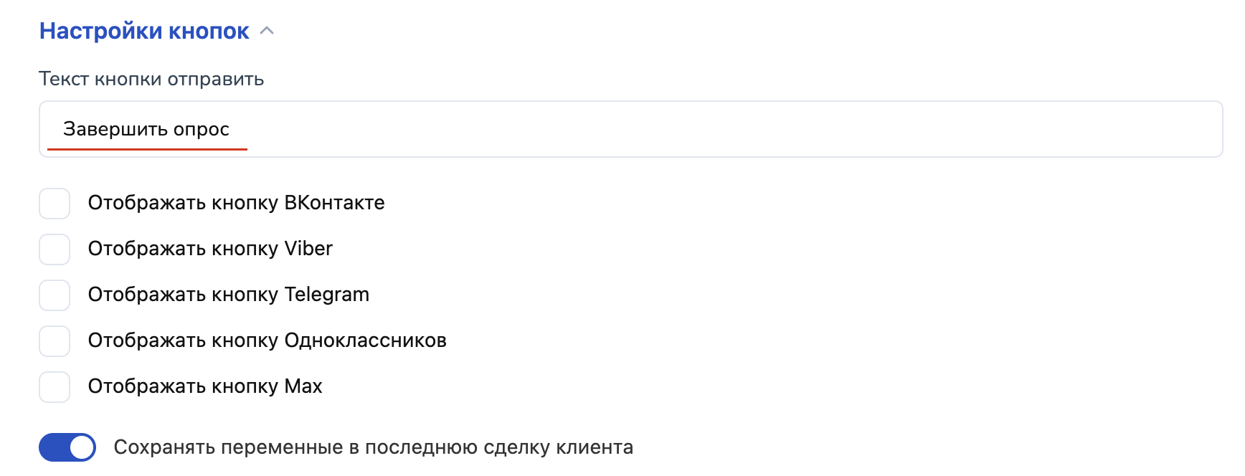The height and width of the screenshot is (476, 1245).
Task: Enable the Отображать кнопку Max checkbox
Action: (55, 387)
